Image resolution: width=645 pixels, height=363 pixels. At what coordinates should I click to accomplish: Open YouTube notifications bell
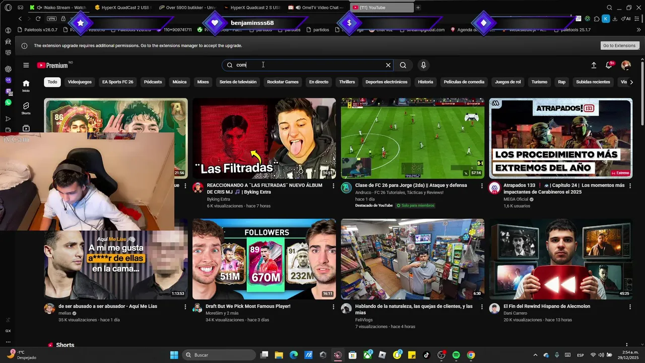pyautogui.click(x=609, y=65)
